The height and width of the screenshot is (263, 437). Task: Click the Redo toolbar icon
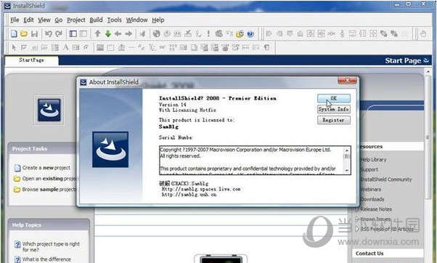59,34
